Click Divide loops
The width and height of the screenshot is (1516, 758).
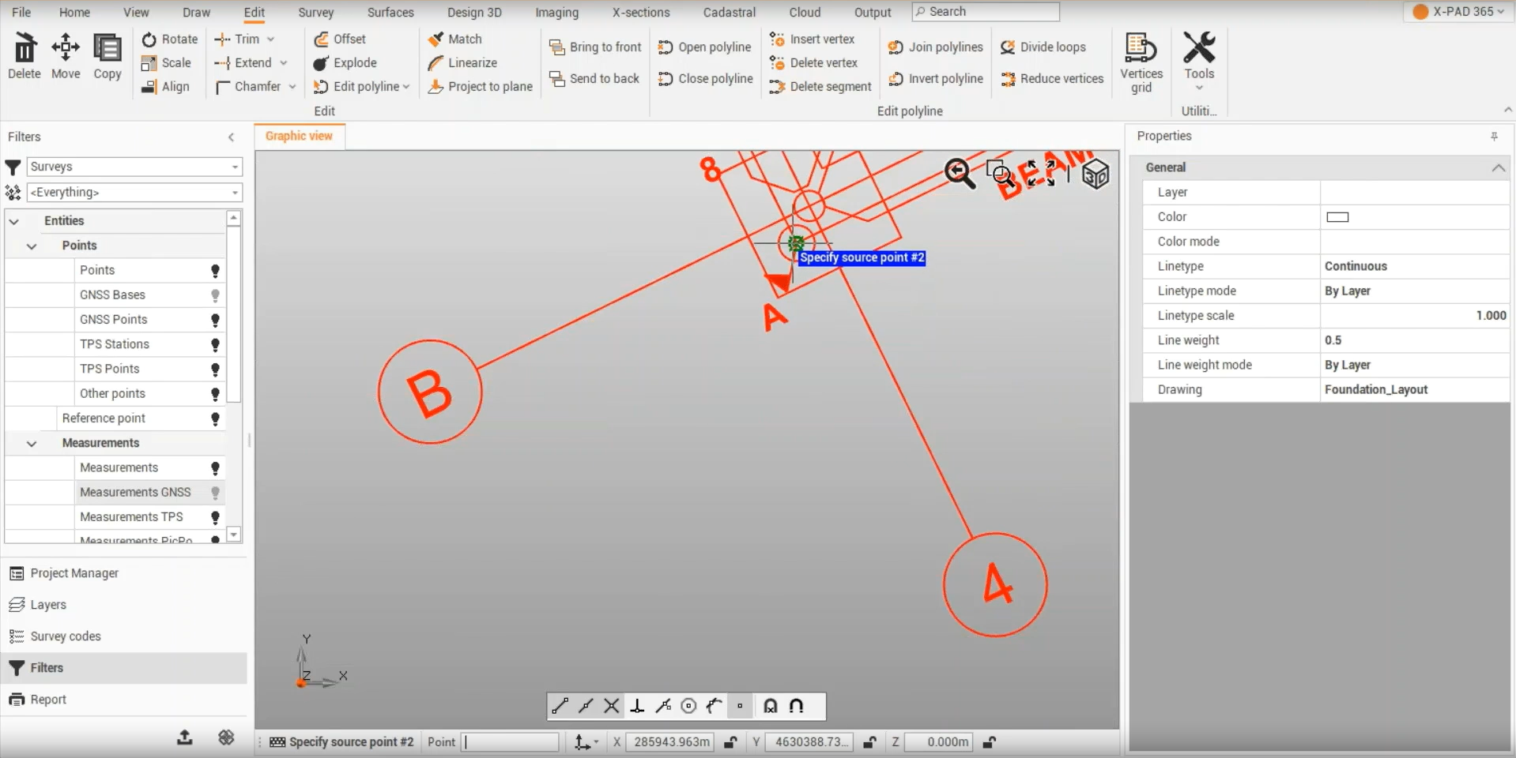point(1043,47)
